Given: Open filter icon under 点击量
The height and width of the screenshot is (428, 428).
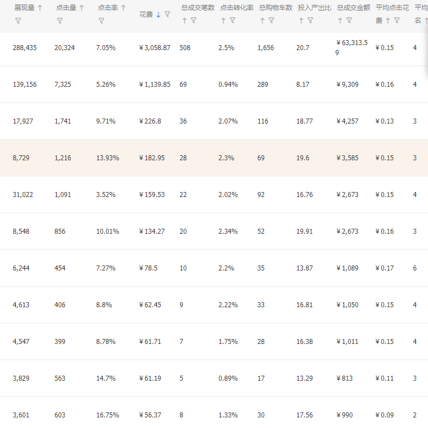Looking at the screenshot, I should point(60,21).
